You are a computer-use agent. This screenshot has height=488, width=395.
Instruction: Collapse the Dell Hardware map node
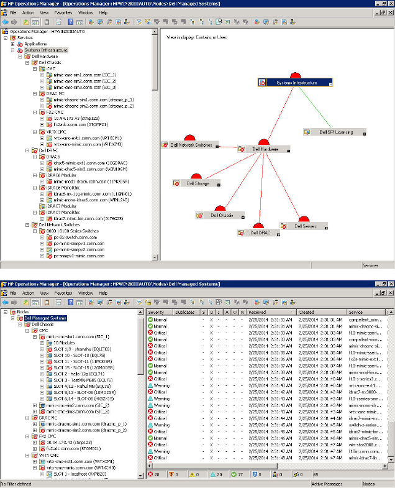pos(289,151)
